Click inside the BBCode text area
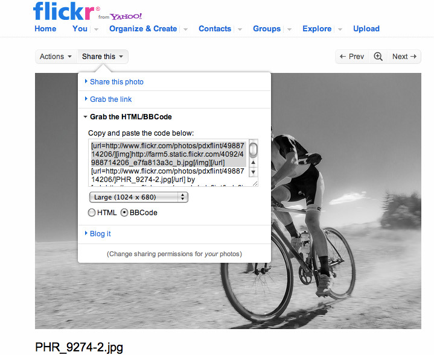The width and height of the screenshot is (434, 355). point(168,163)
